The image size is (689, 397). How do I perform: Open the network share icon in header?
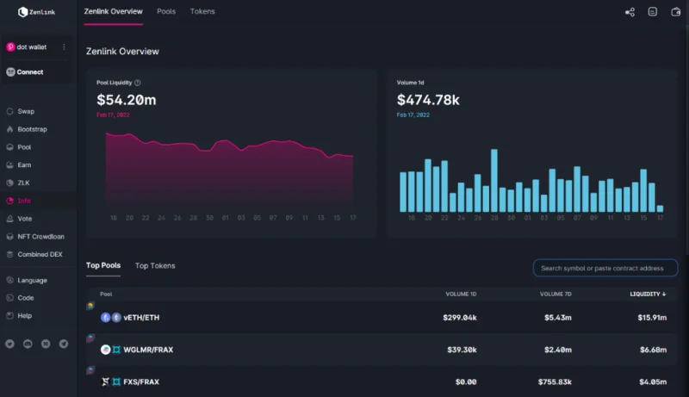point(630,12)
